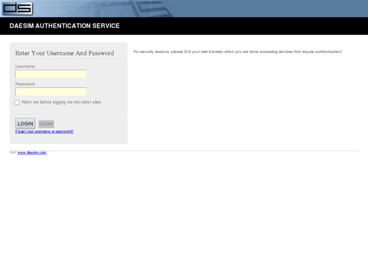
Task: Click the LOGIN button
Action: [25, 124]
